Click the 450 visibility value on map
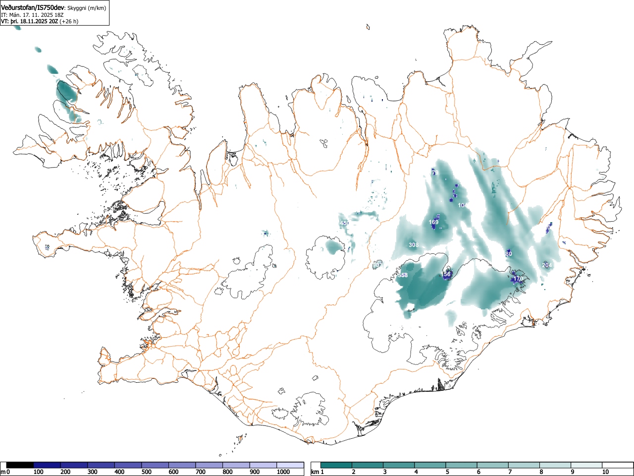This screenshot has width=634, height=476. click(x=344, y=223)
